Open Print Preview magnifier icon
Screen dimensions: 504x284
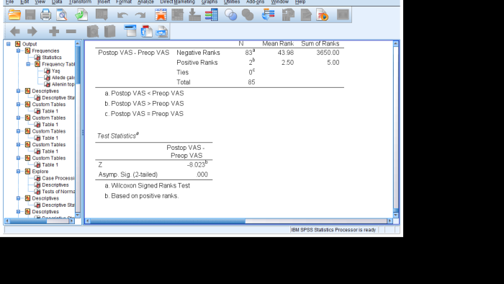tap(62, 15)
